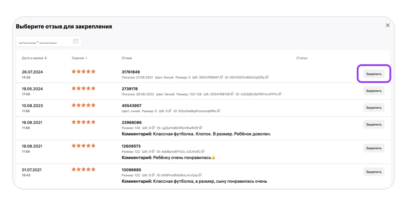Open the calendar date picker icon
This screenshot has width=407, height=206.
coord(76,41)
